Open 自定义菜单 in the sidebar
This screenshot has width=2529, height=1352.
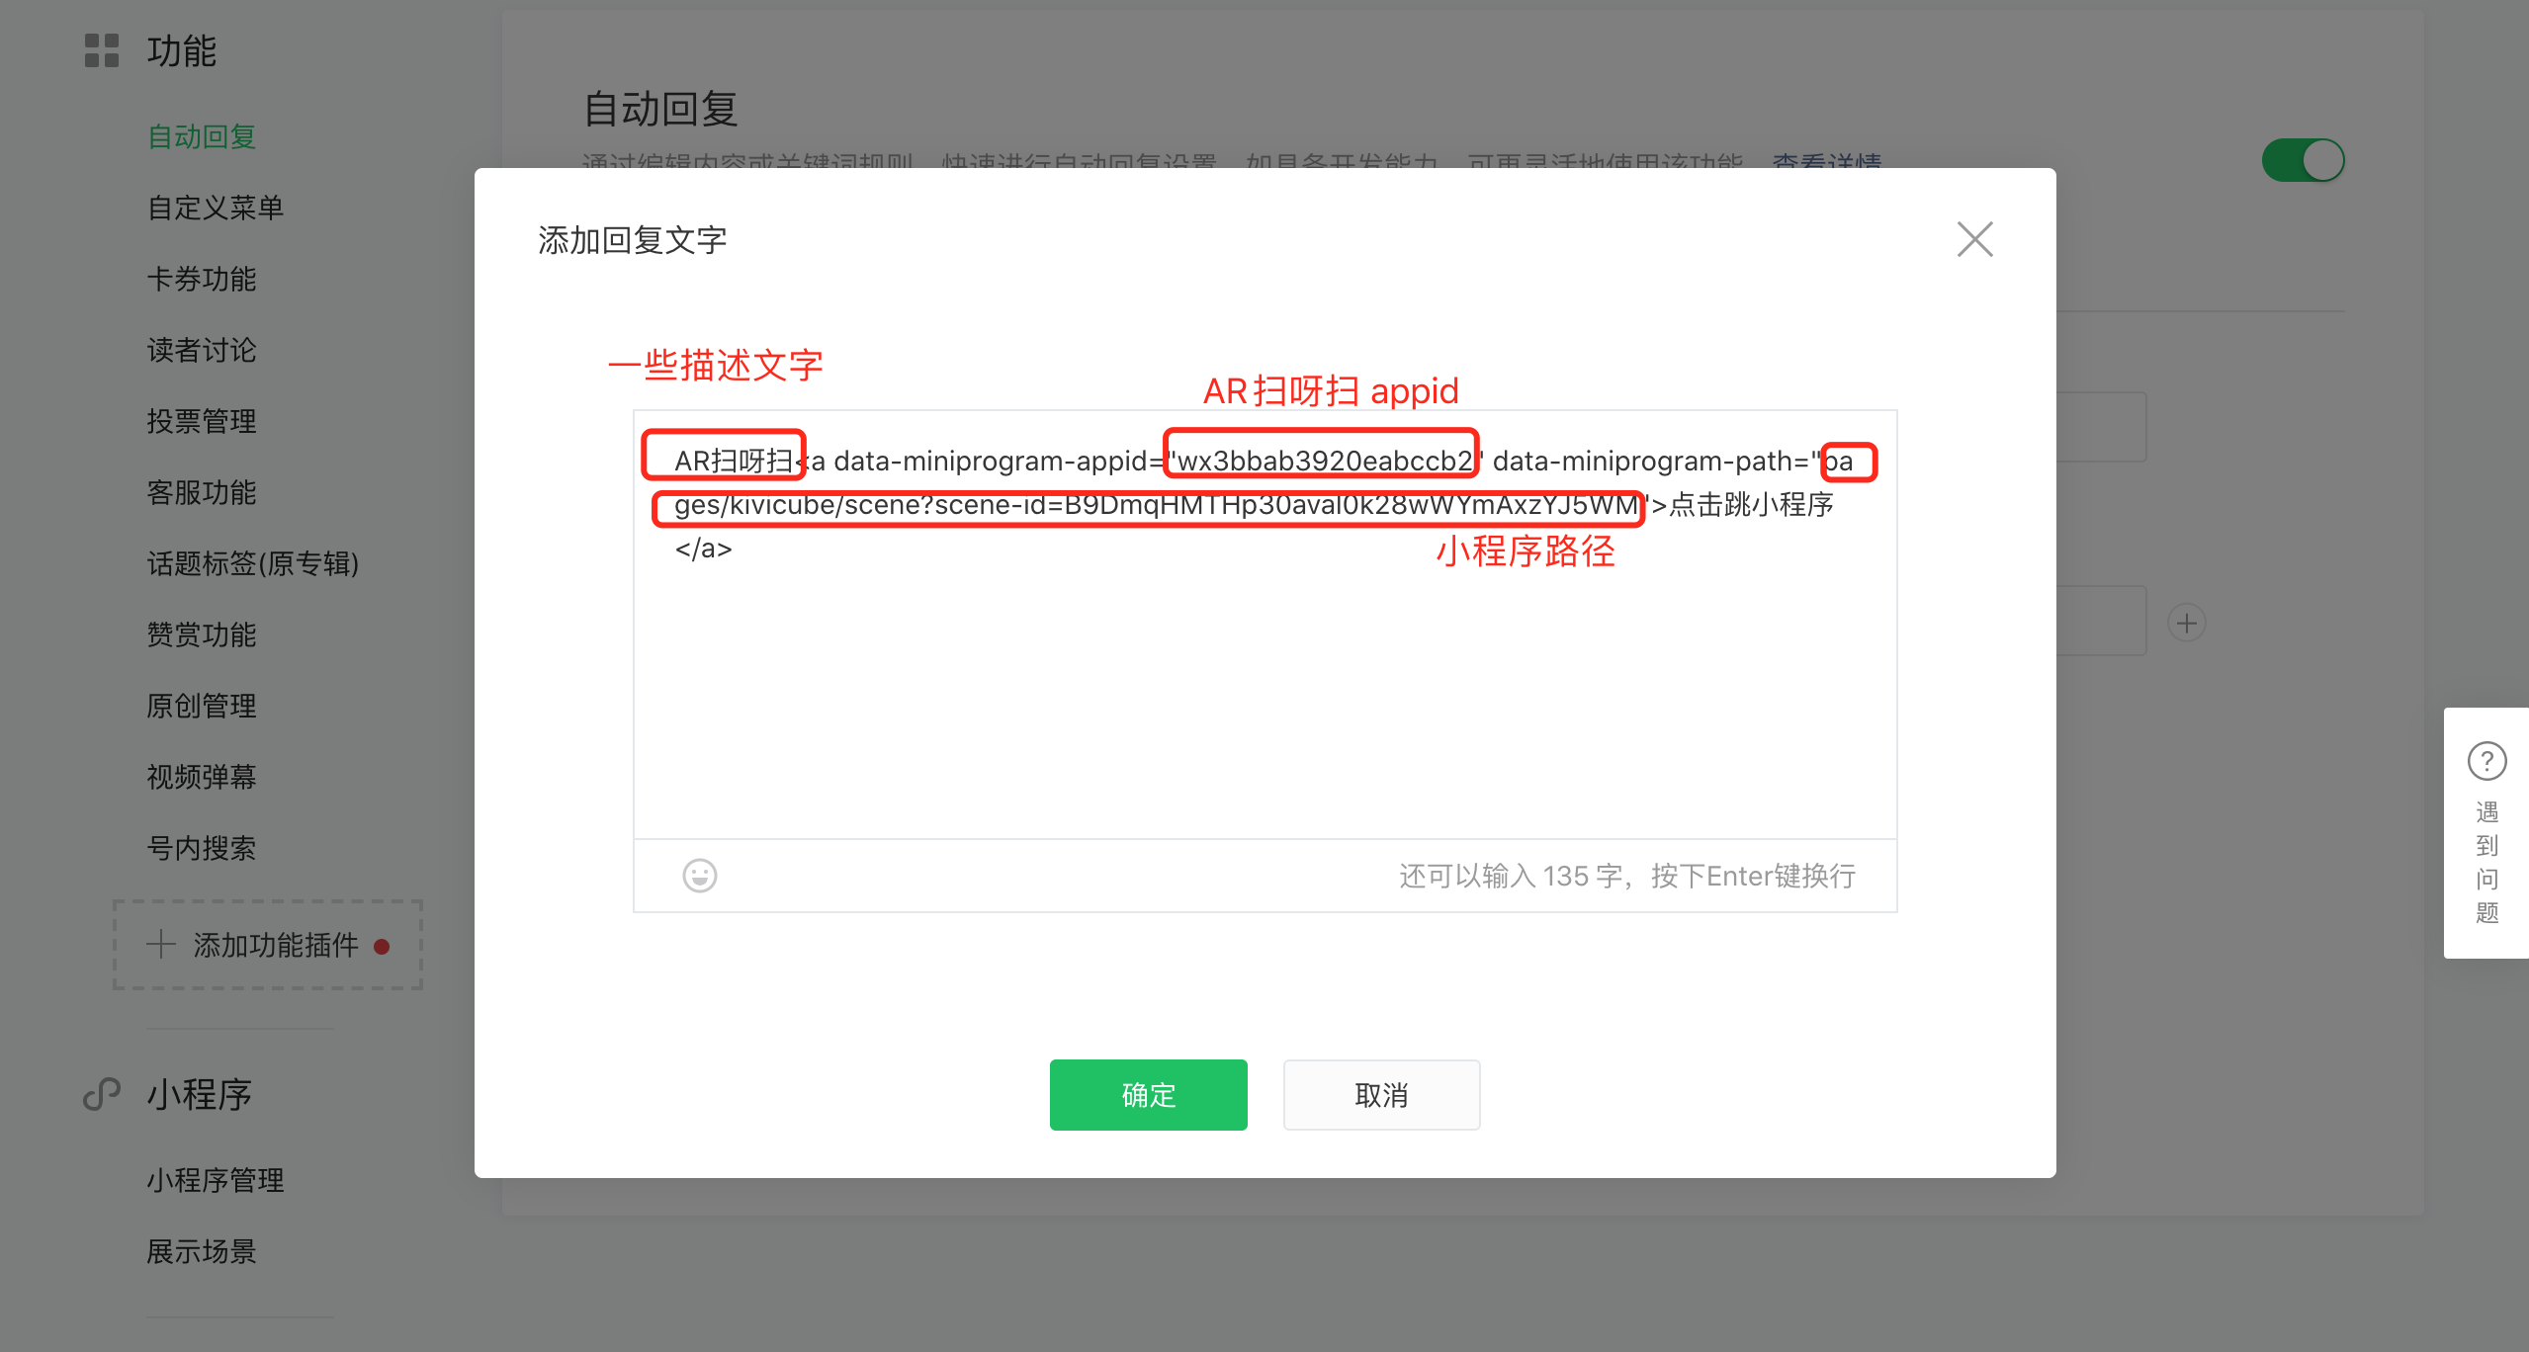point(216,208)
